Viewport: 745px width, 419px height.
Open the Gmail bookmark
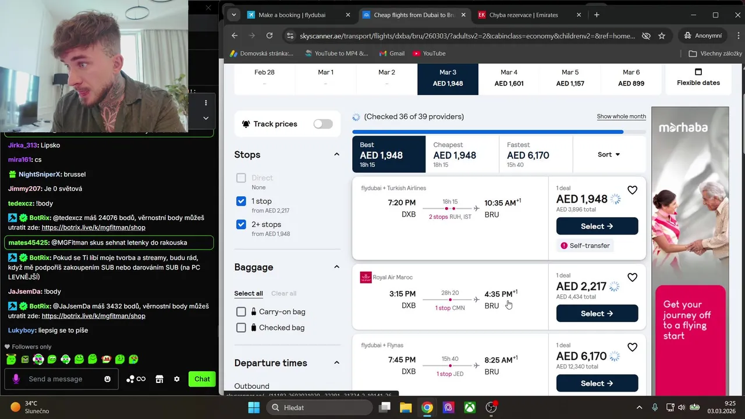(x=392, y=53)
